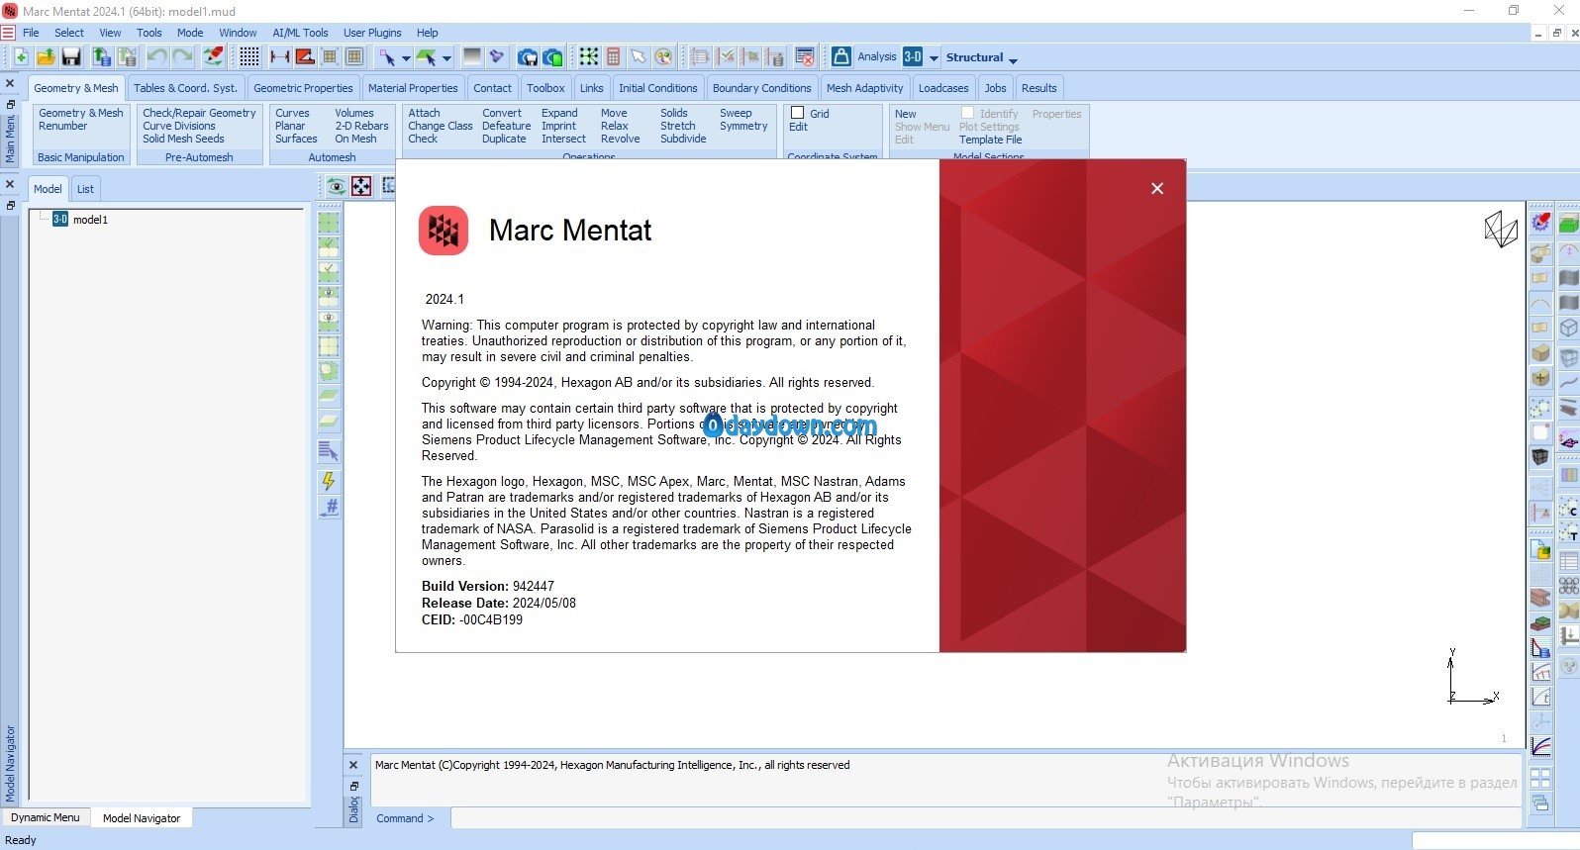Click Check/Repair Geometry button
Screen dimensions: 1580x850
click(199, 113)
